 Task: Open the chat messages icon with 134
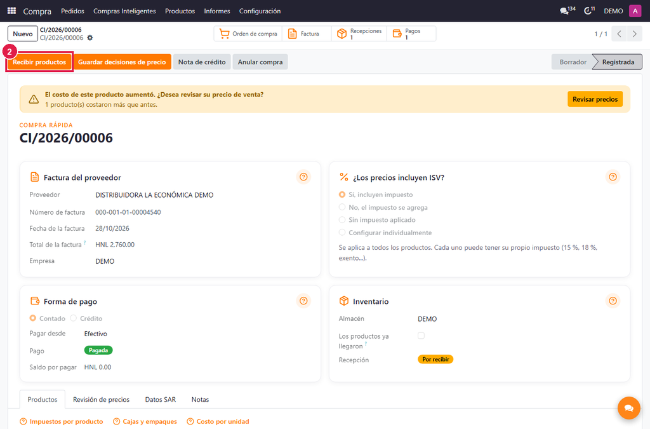pos(567,11)
